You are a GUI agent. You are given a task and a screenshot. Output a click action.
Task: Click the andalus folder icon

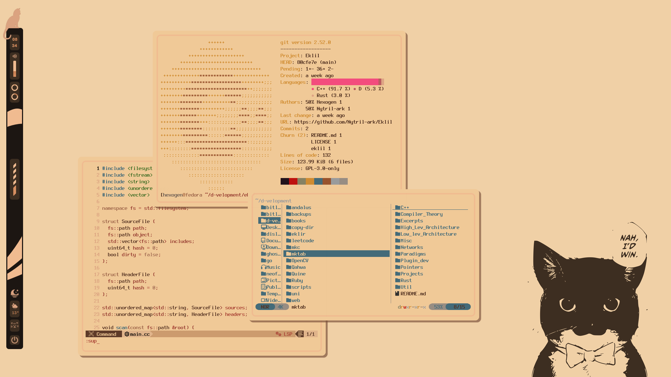pyautogui.click(x=289, y=207)
